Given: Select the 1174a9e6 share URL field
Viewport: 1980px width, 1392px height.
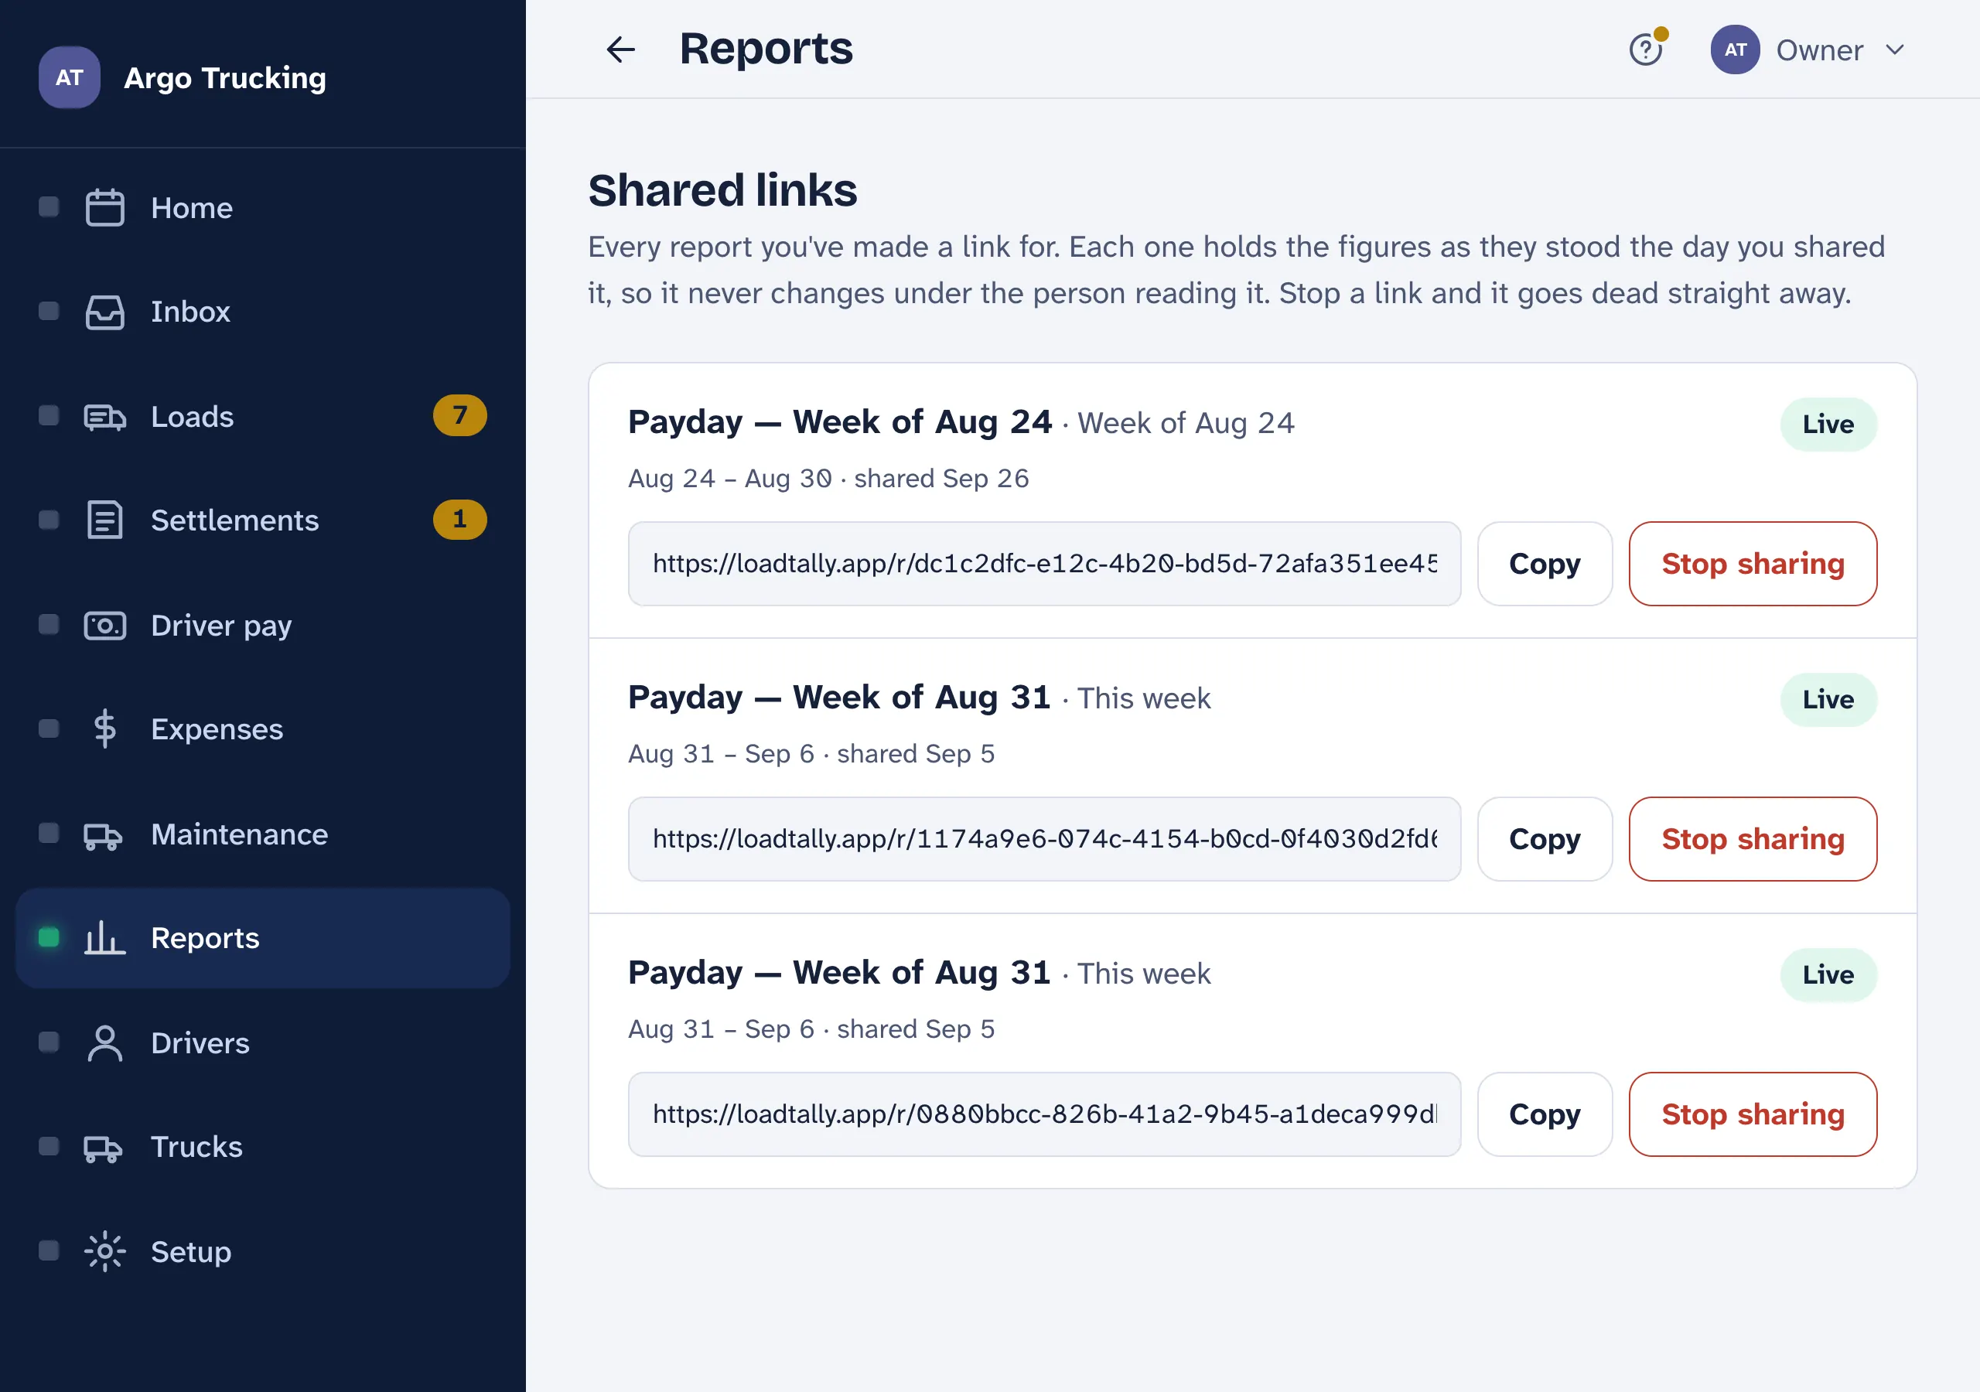Looking at the screenshot, I should [x=1044, y=839].
